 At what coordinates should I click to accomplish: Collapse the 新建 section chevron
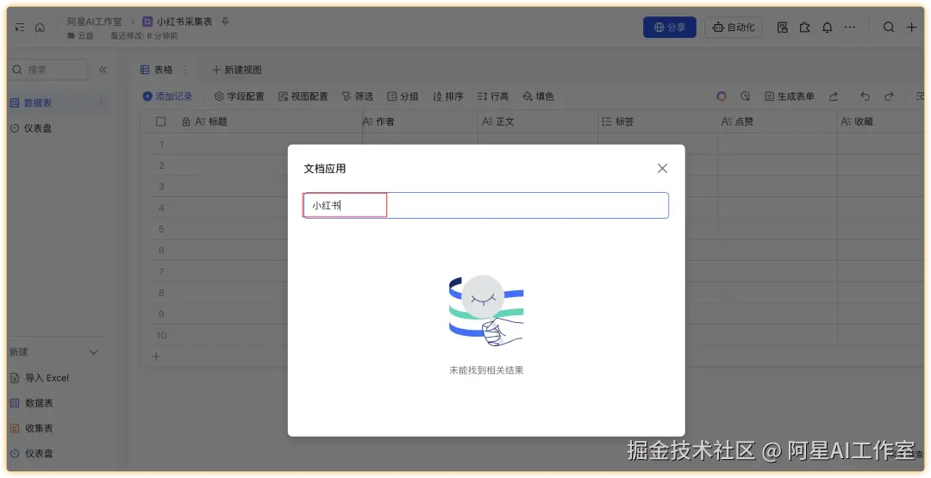93,352
